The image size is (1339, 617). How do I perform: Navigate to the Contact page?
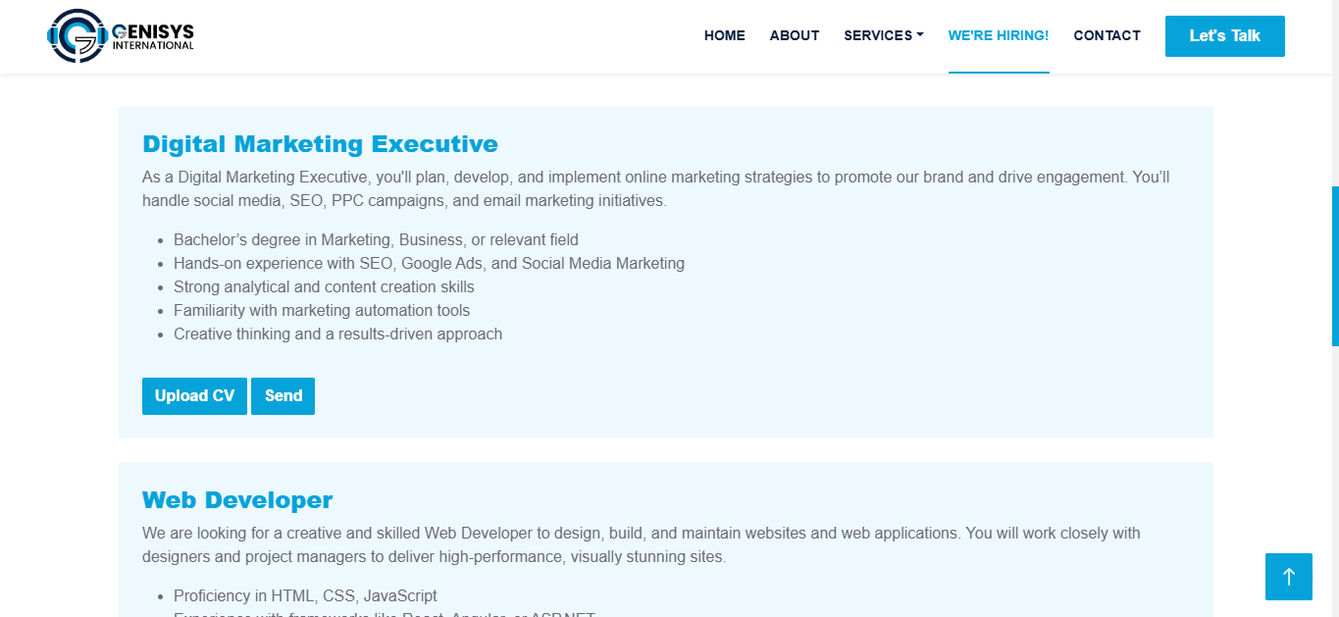[x=1107, y=35]
